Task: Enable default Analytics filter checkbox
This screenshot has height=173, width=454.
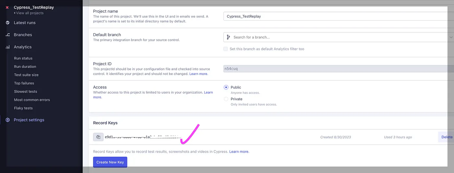Action: (x=225, y=49)
